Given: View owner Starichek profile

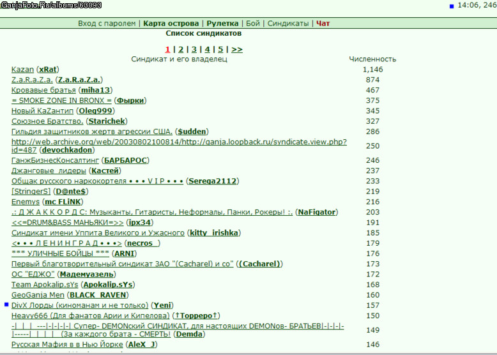Looking at the screenshot, I should click(107, 121).
